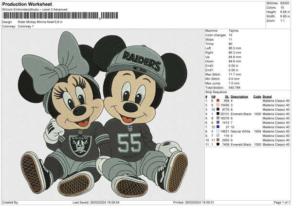Click the red swatch in stop 1
Viewport: 292px width, 206px height.
[x=218, y=101]
